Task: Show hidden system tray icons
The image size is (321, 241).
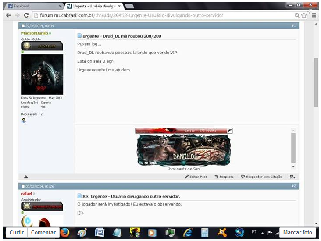Action: point(263,233)
